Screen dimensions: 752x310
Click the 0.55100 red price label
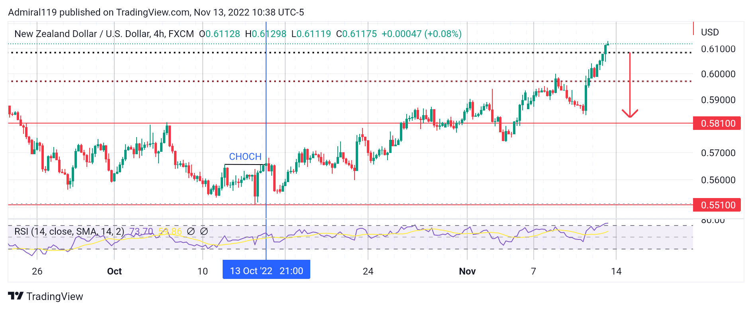click(717, 205)
